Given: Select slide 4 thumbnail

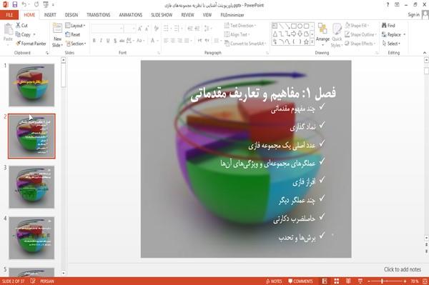Looking at the screenshot, I should point(31,238).
